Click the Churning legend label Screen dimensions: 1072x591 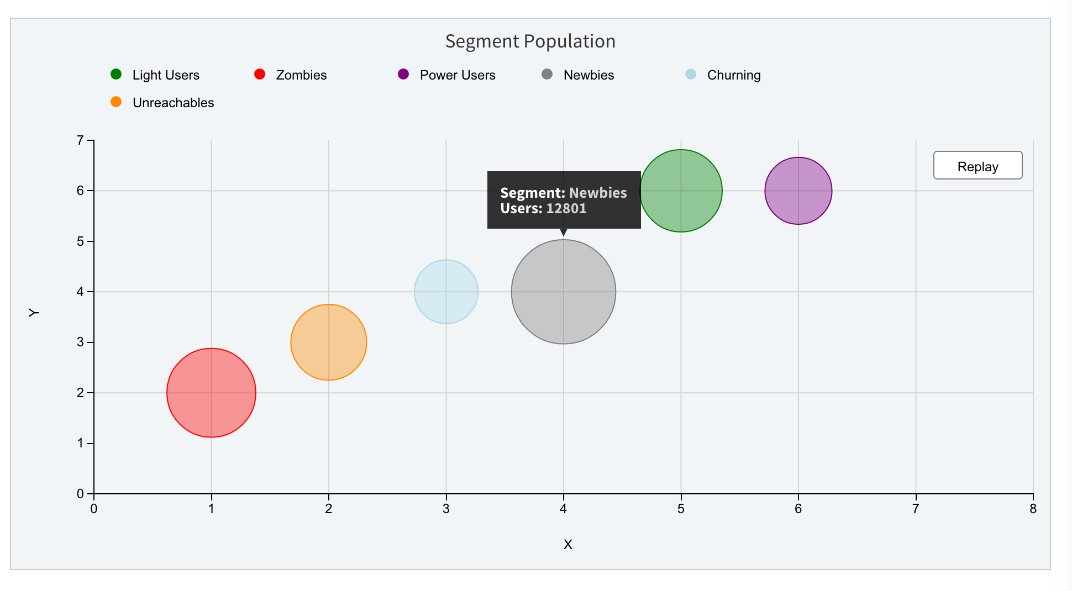pos(734,75)
